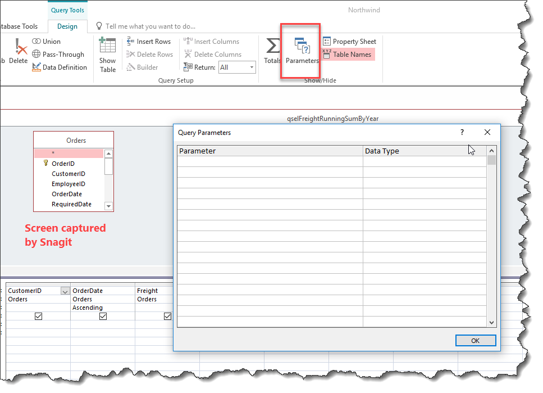Select RequiredDate in the Orders list
This screenshot has height=393, width=543.
tap(71, 204)
